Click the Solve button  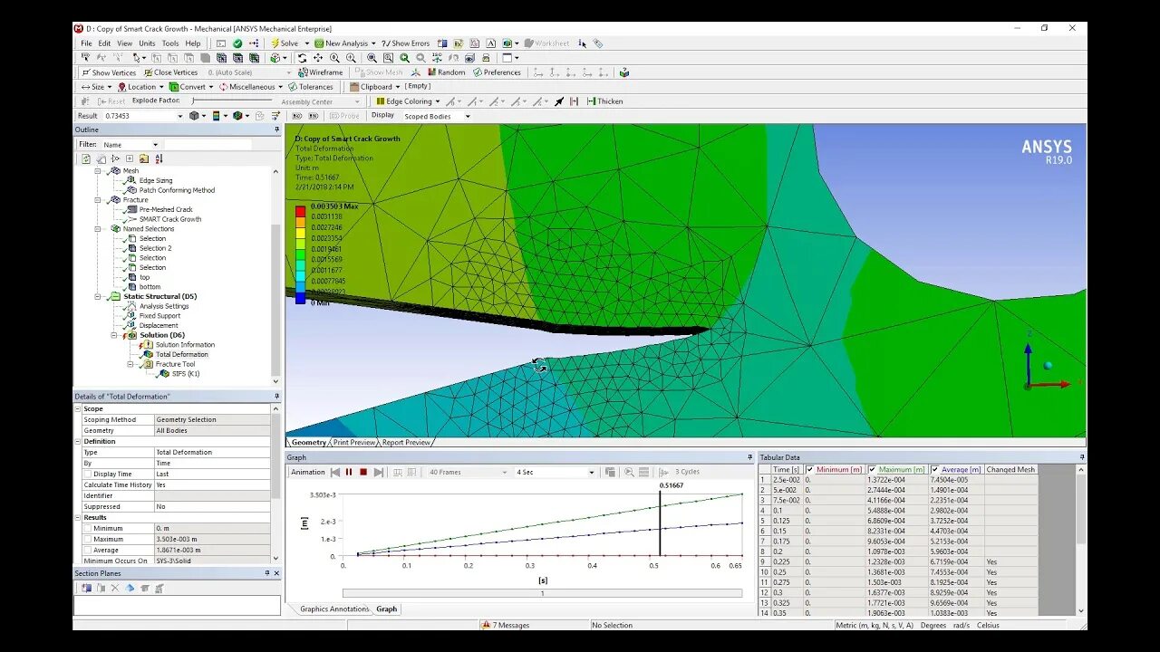point(285,43)
